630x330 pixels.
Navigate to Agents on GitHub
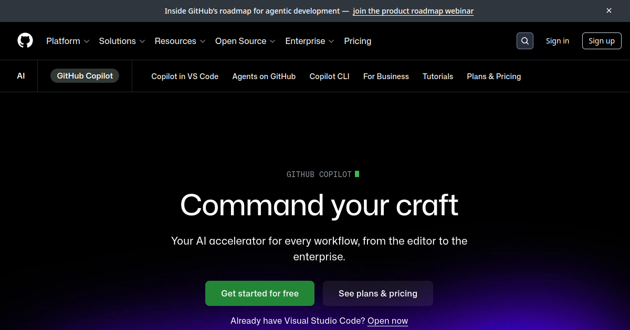tap(264, 76)
